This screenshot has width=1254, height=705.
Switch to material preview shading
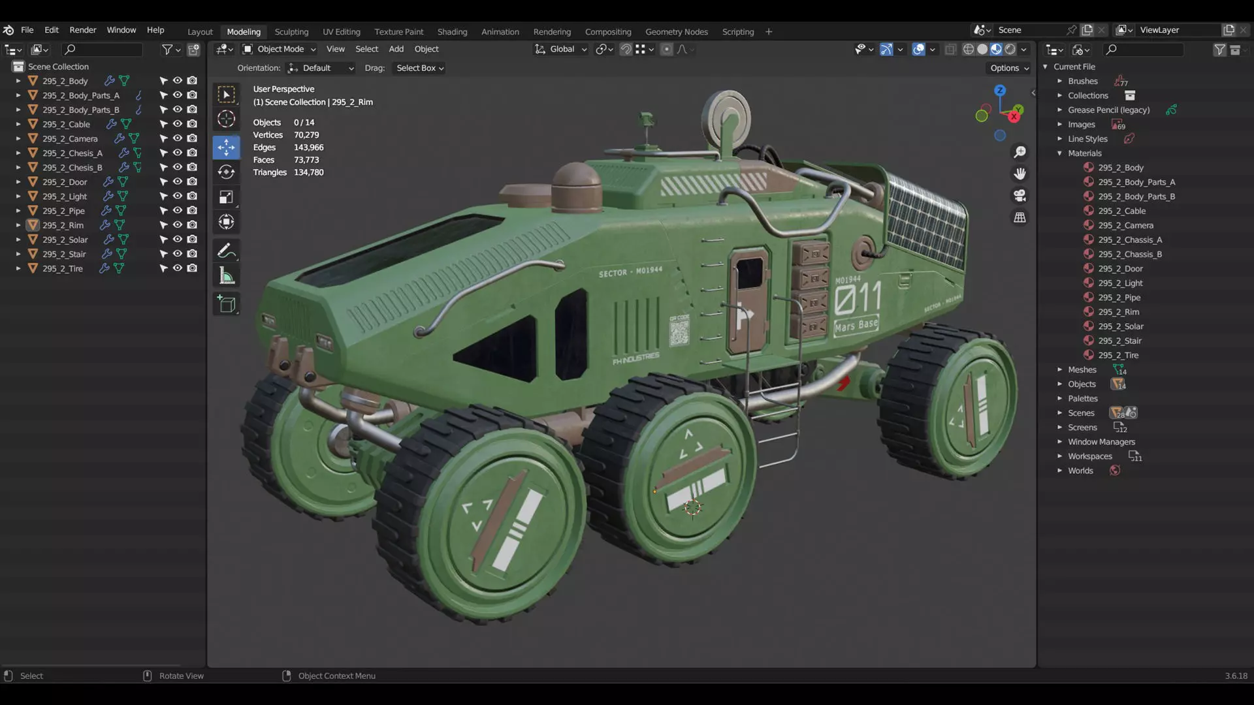coord(996,49)
